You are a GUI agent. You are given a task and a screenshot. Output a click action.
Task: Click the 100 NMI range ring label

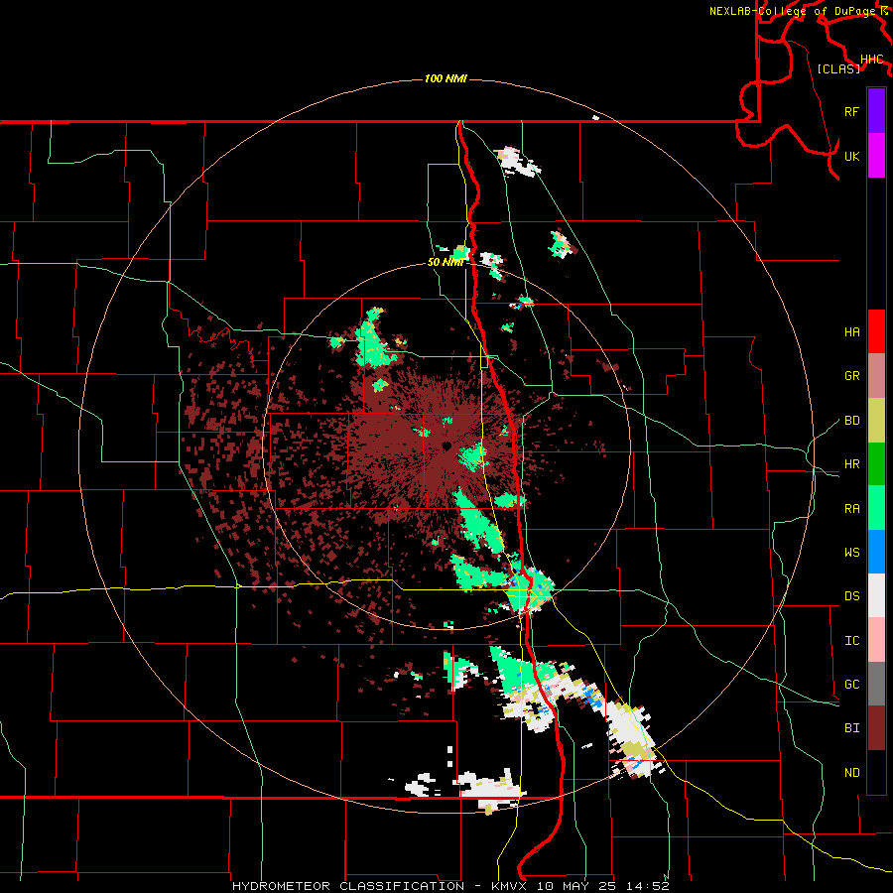point(446,78)
